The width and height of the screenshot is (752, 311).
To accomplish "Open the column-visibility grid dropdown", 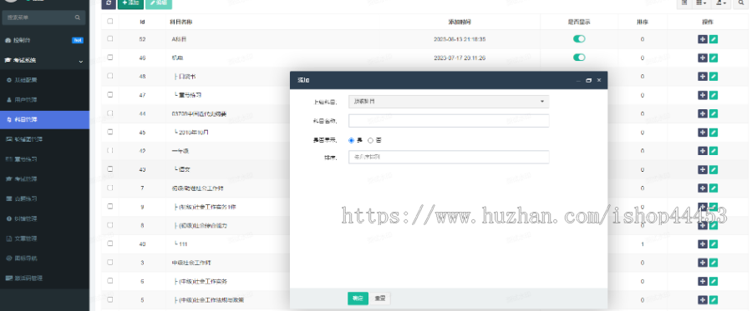I will click(x=701, y=3).
